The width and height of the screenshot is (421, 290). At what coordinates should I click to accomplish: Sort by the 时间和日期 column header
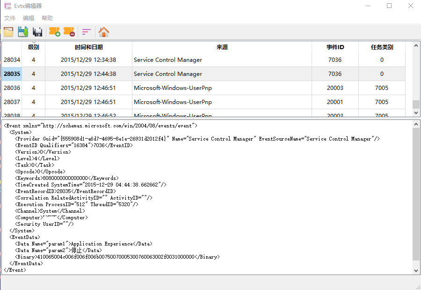click(88, 47)
